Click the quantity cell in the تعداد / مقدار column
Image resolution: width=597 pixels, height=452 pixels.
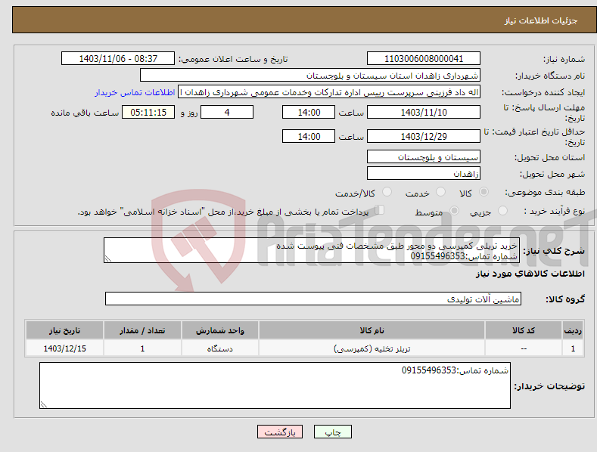(142, 348)
